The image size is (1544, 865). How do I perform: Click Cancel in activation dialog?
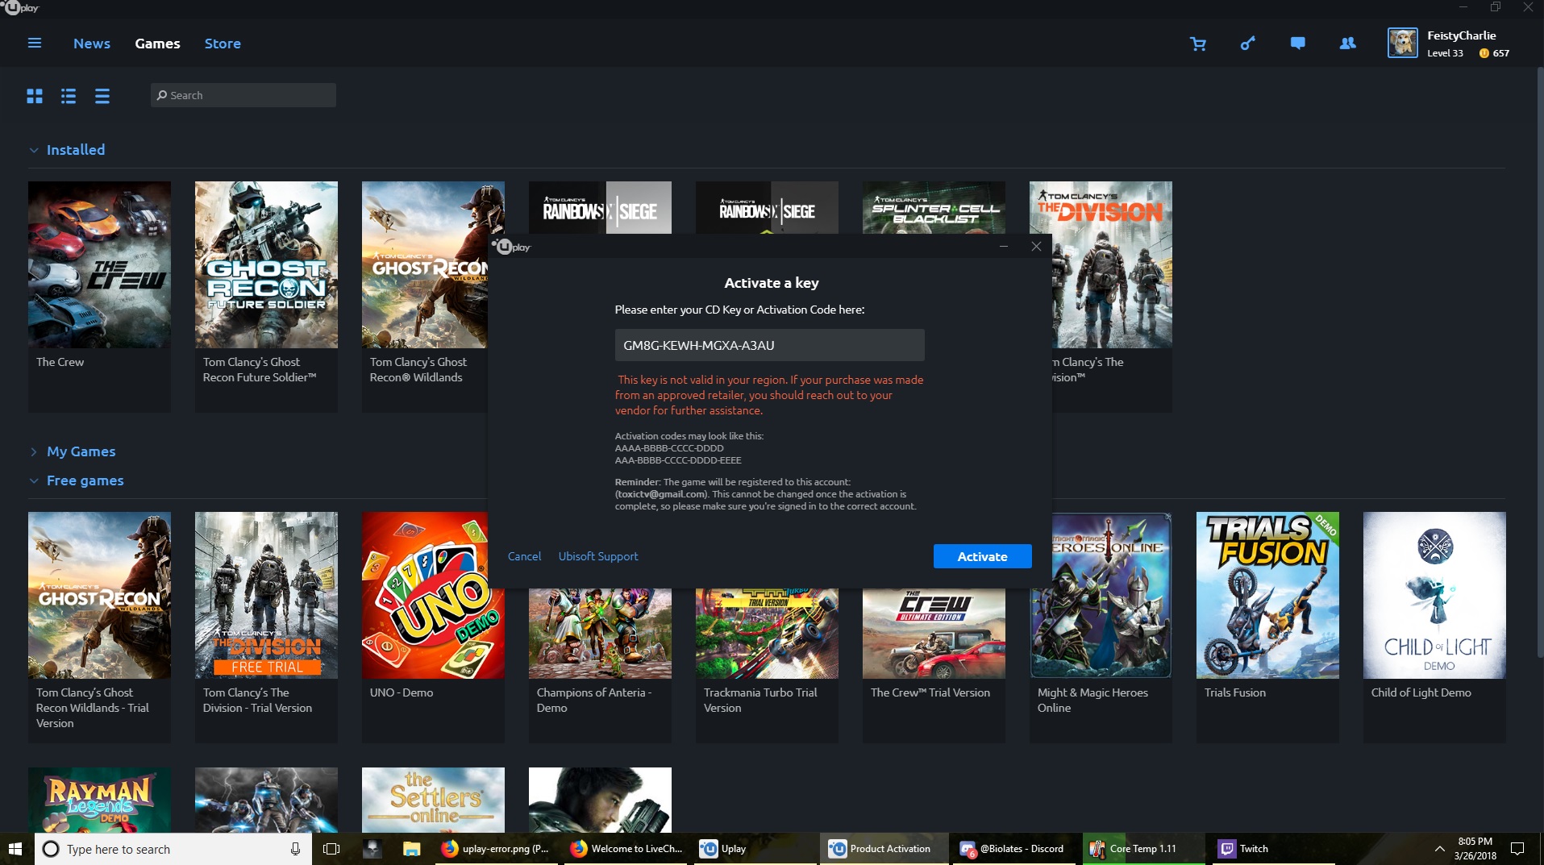[x=524, y=556]
